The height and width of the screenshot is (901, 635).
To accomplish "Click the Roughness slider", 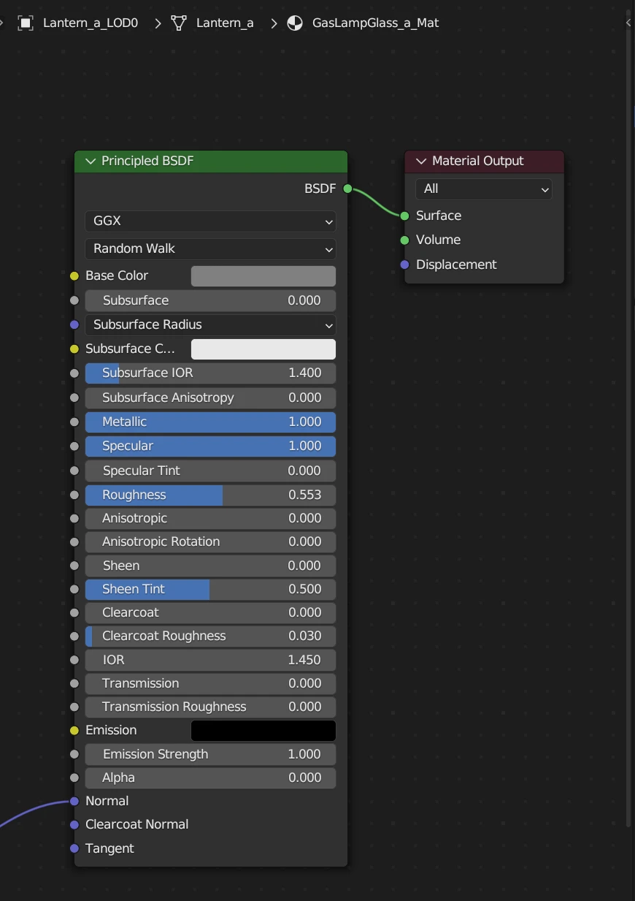I will point(210,495).
